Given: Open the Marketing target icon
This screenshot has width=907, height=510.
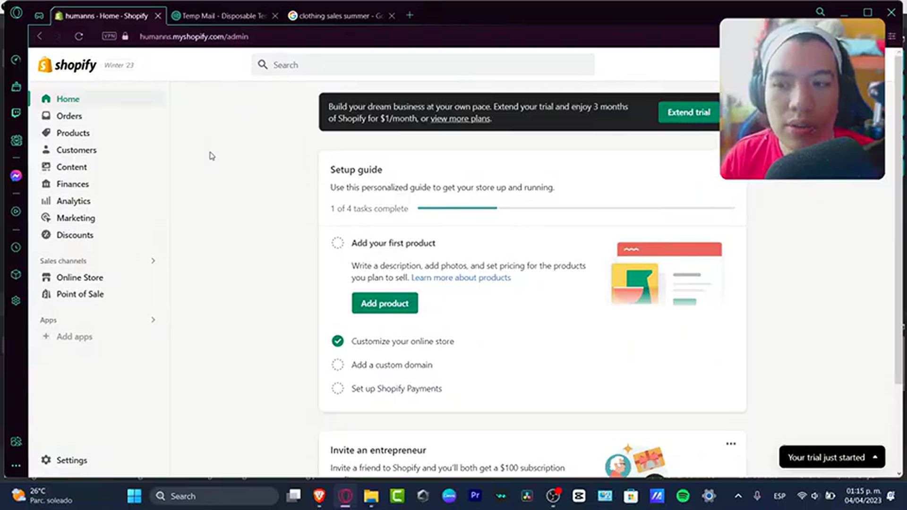Looking at the screenshot, I should pyautogui.click(x=46, y=218).
